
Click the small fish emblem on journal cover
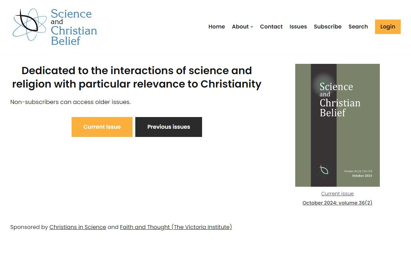pos(323,170)
